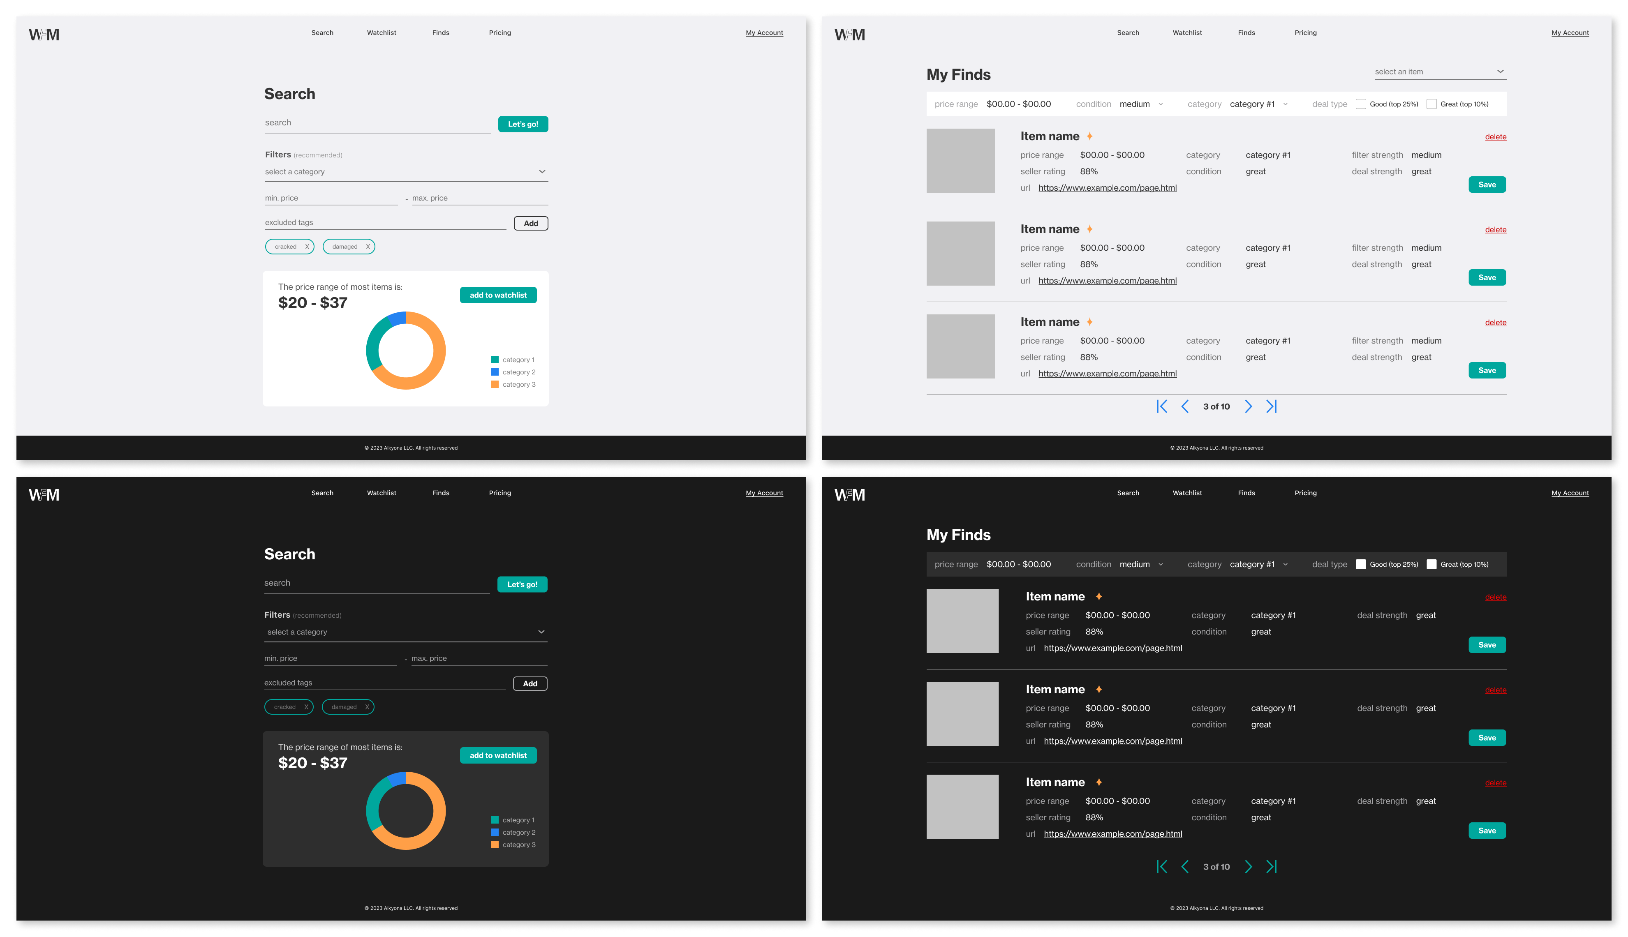Jump to first page in light My Finds pagination
This screenshot has width=1628, height=937.
tap(1162, 406)
